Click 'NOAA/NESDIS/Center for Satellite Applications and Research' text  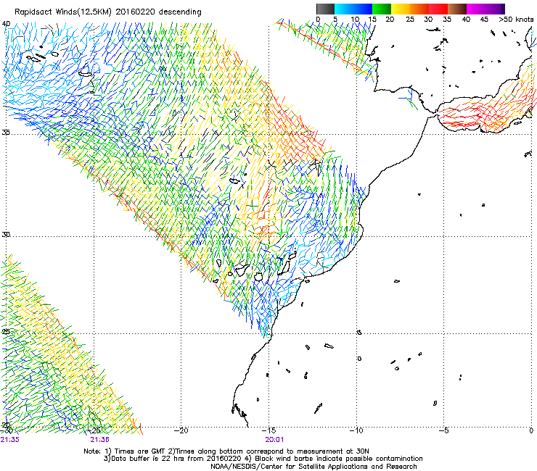click(313, 467)
